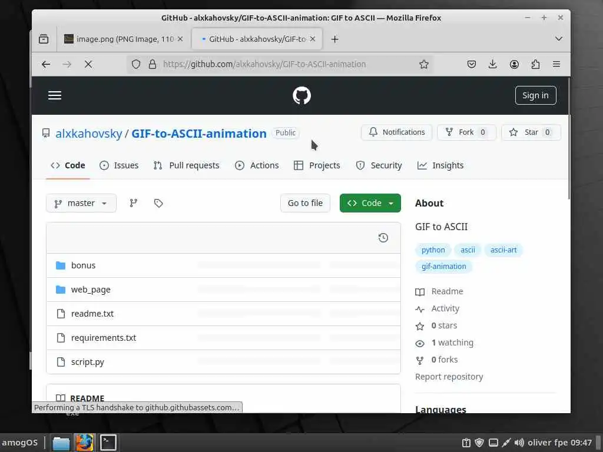Open the Insights tab
Image resolution: width=603 pixels, height=452 pixels.
pyautogui.click(x=440, y=165)
